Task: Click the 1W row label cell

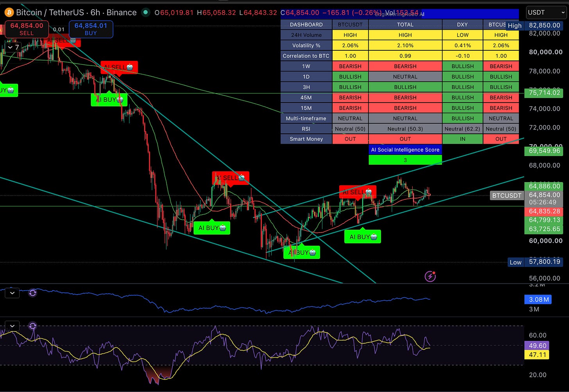Action: tap(306, 66)
